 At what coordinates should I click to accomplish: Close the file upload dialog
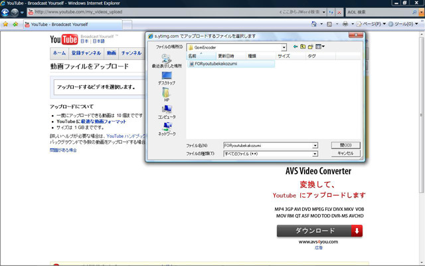click(356, 35)
